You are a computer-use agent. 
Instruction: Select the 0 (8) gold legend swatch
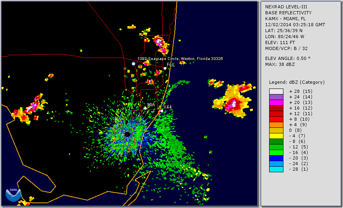(276, 130)
